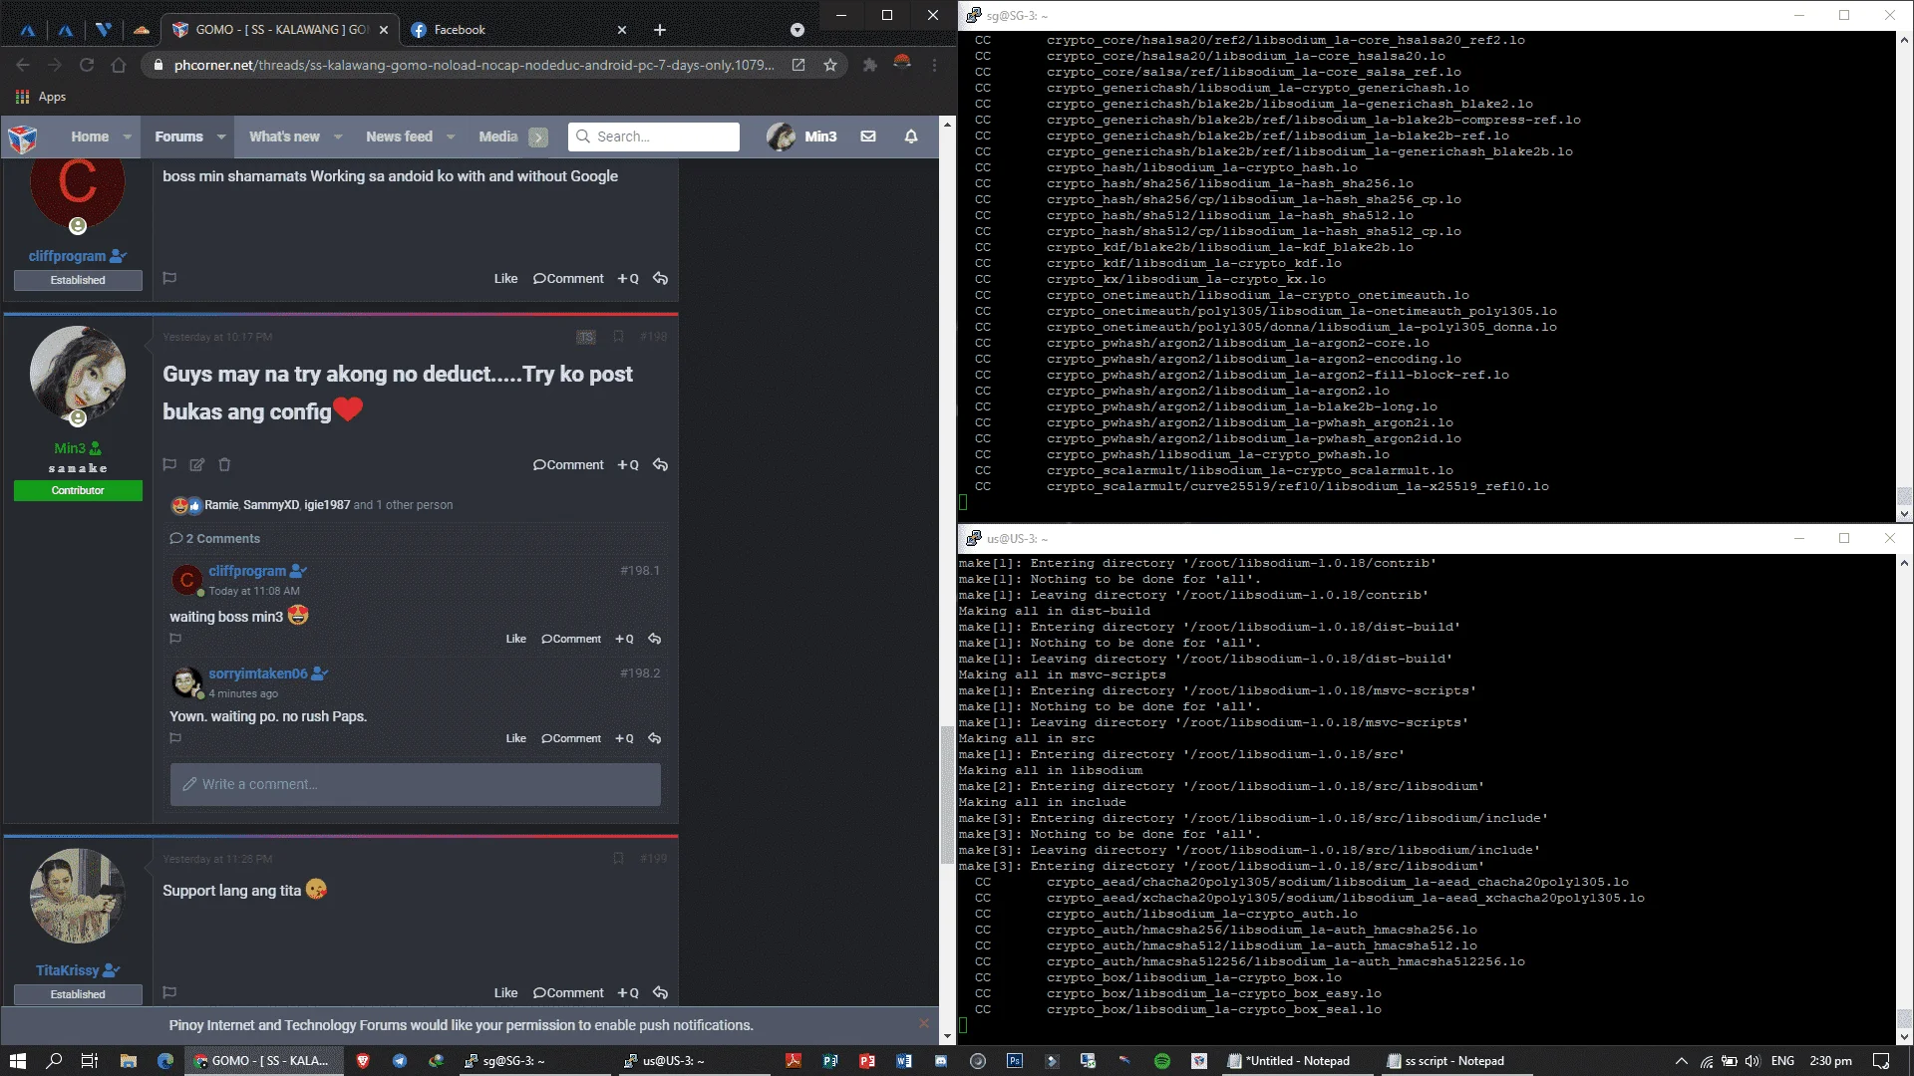Expand the Home menu dropdown arrow
This screenshot has height=1076, width=1914.
point(127,136)
